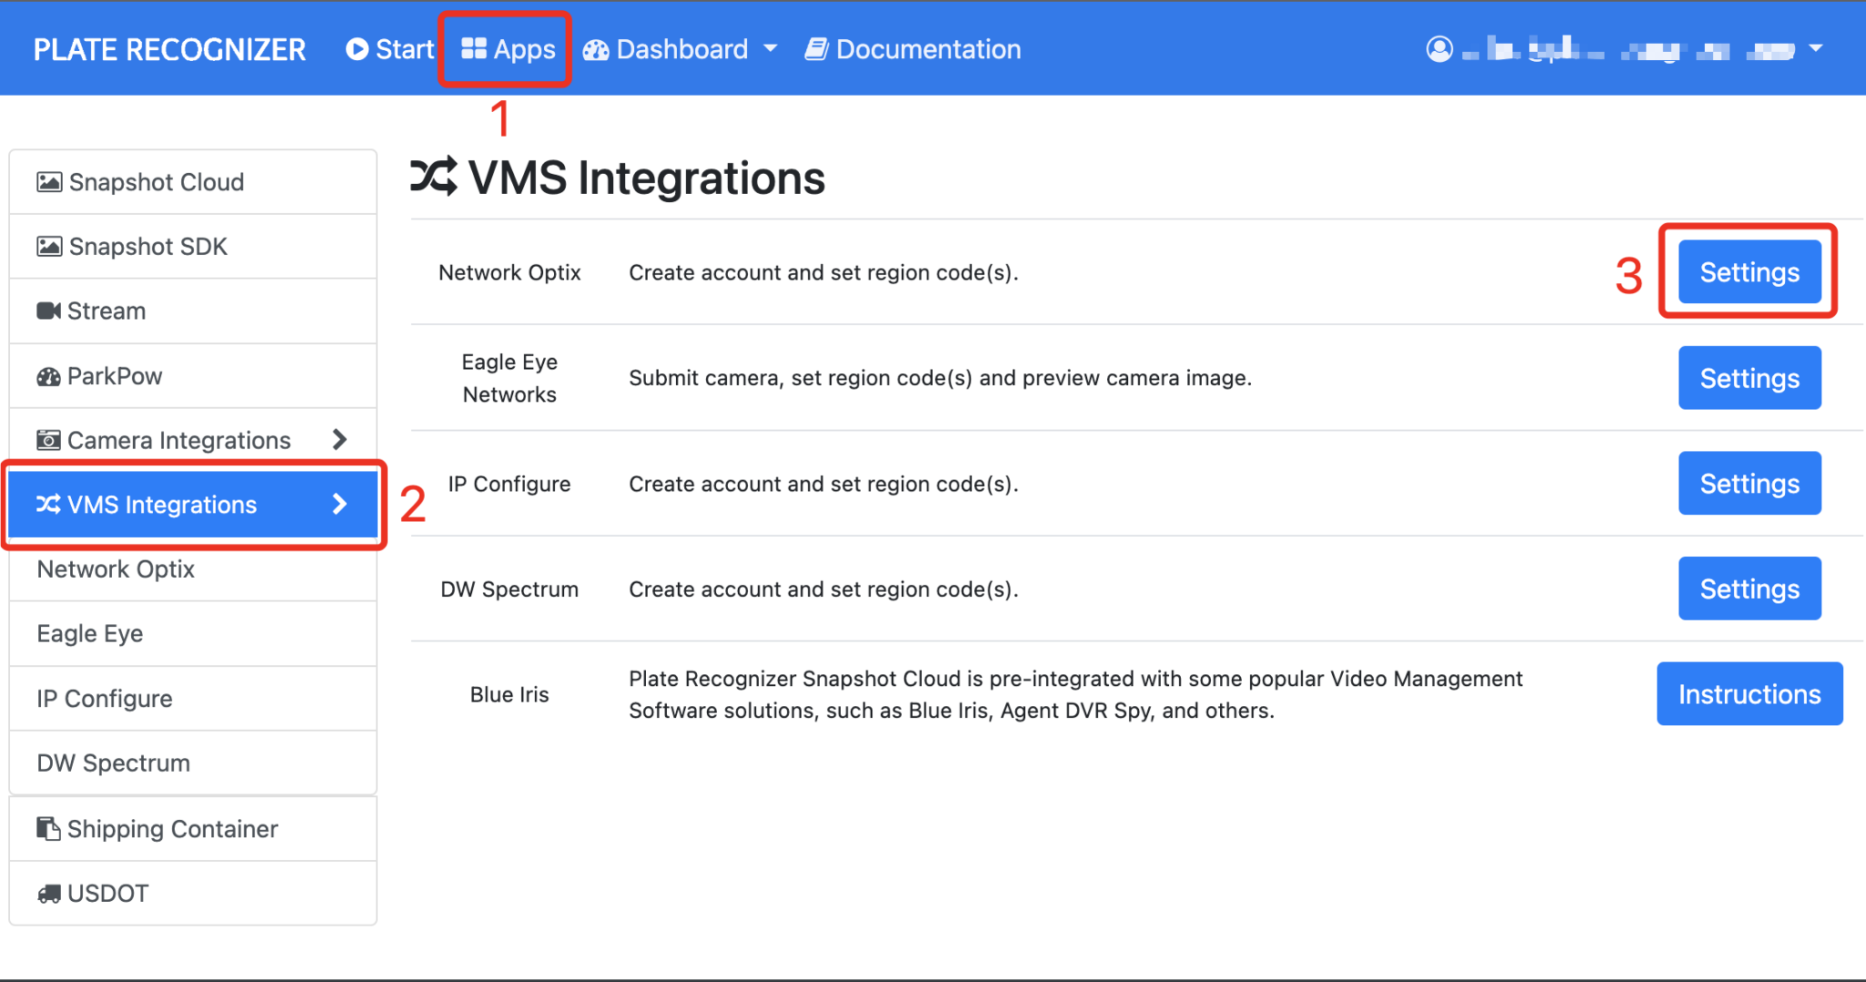Go to Snapshot SDK in sidebar
The width and height of the screenshot is (1866, 982).
coord(193,247)
